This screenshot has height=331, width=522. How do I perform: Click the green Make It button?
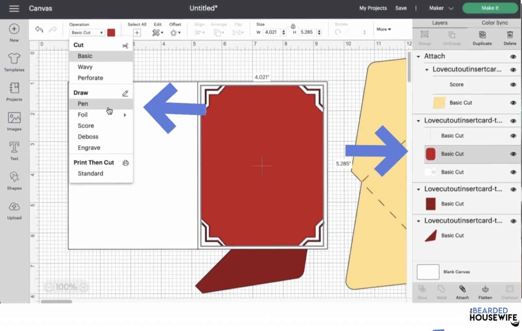tap(490, 8)
